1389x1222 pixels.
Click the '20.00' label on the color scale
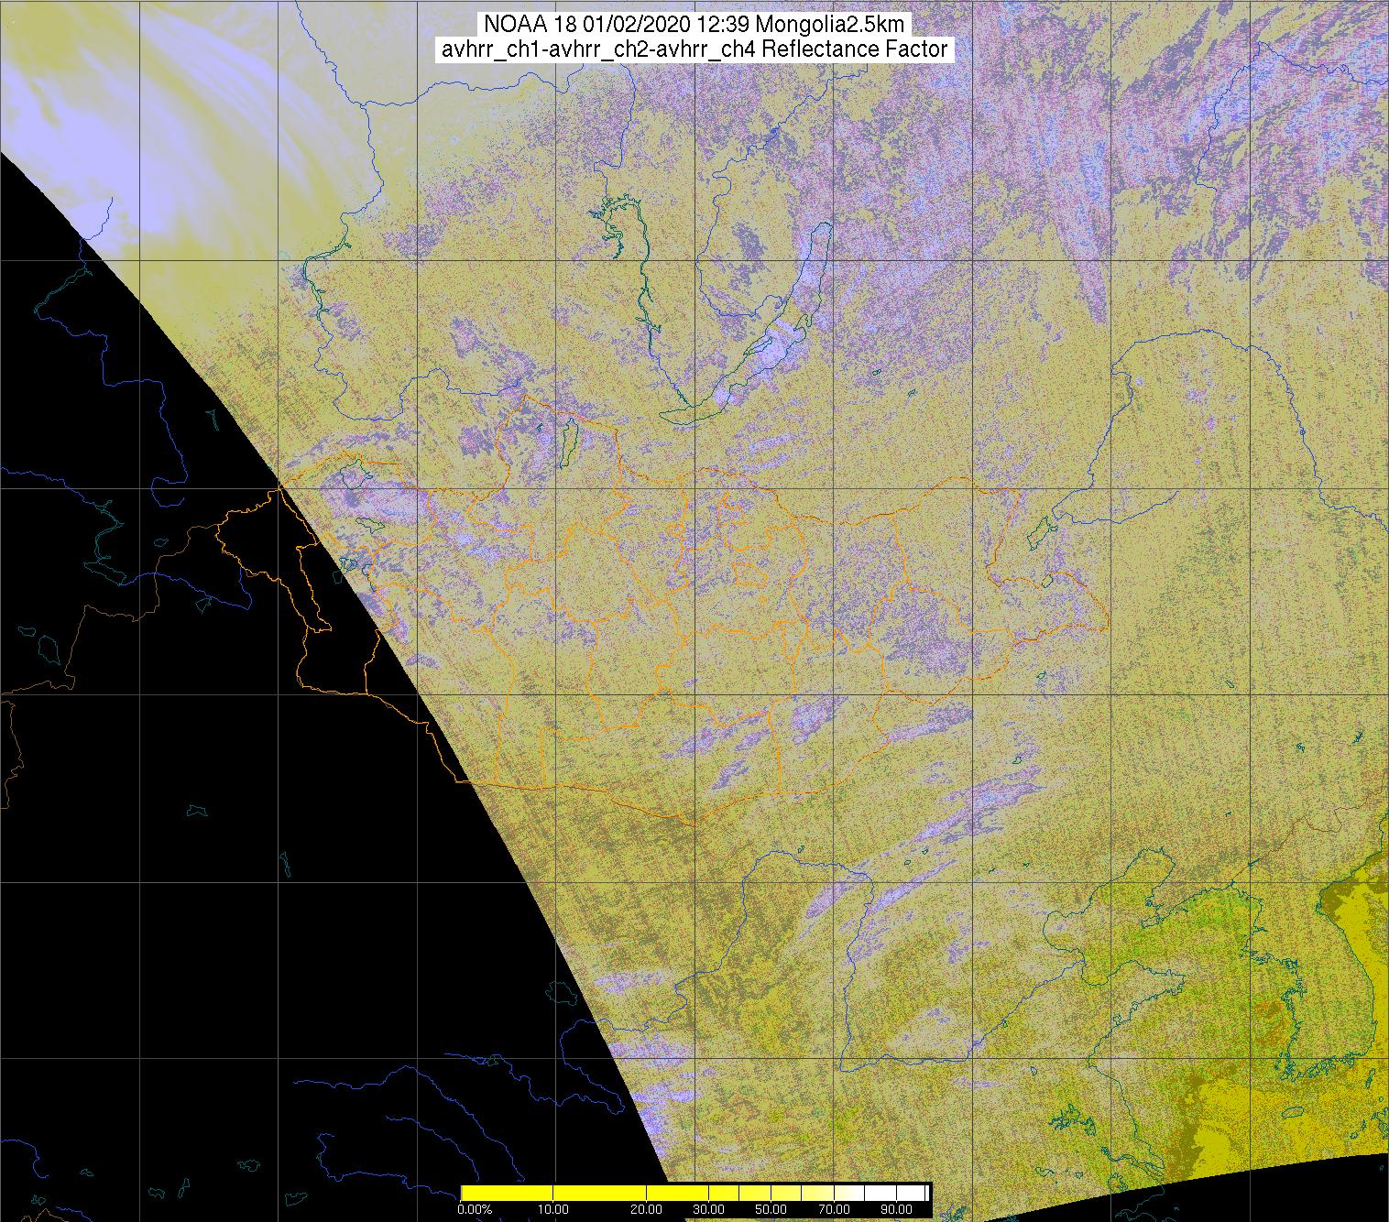646,1209
